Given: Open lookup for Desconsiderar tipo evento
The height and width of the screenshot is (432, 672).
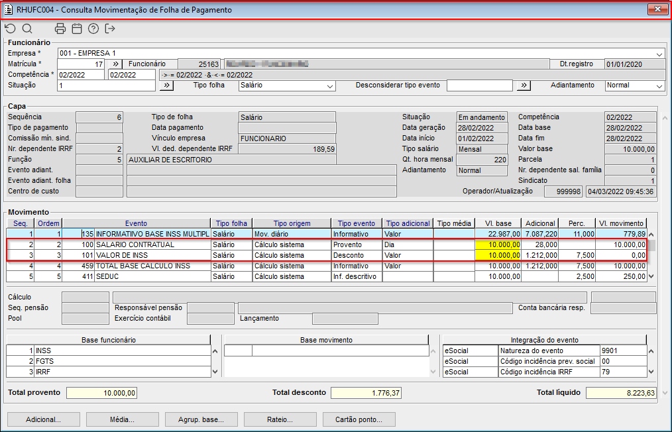Looking at the screenshot, I should pyautogui.click(x=524, y=85).
